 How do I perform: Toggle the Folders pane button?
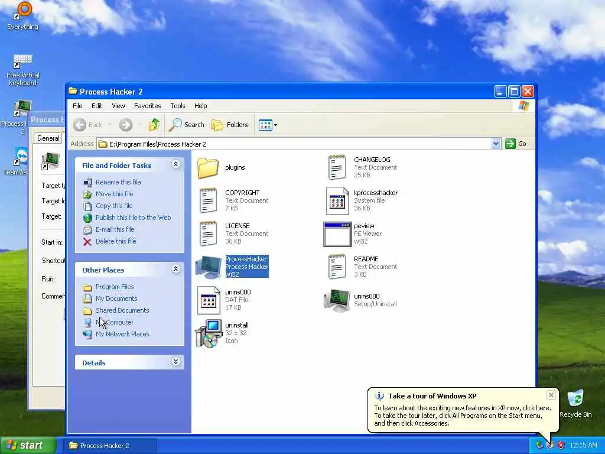[230, 125]
